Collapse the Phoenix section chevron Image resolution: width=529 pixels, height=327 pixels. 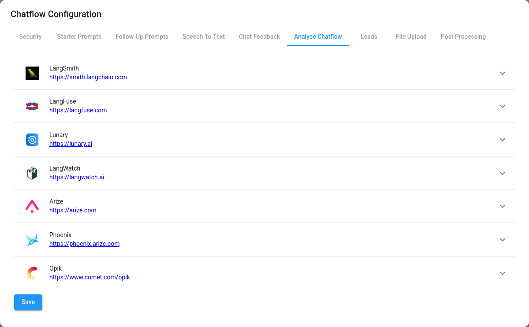tap(502, 240)
